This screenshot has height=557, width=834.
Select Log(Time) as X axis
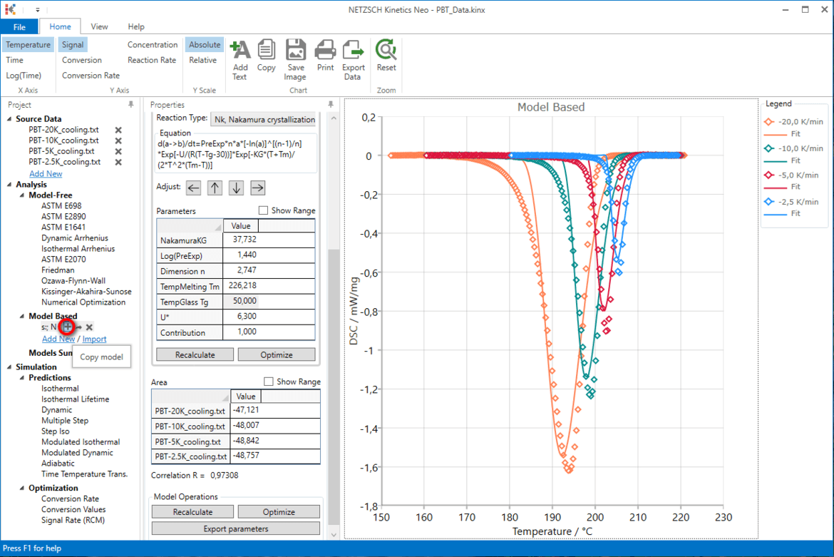pos(24,76)
